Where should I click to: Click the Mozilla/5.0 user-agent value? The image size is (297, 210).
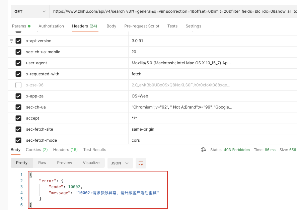coord(181,63)
